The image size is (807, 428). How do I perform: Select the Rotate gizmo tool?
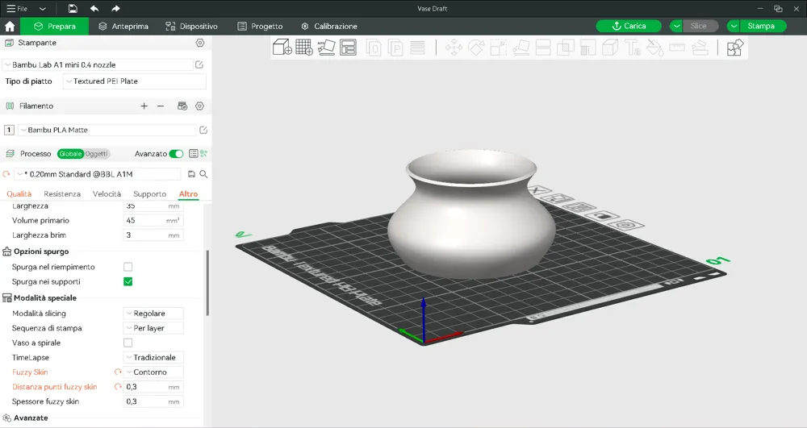(x=476, y=48)
